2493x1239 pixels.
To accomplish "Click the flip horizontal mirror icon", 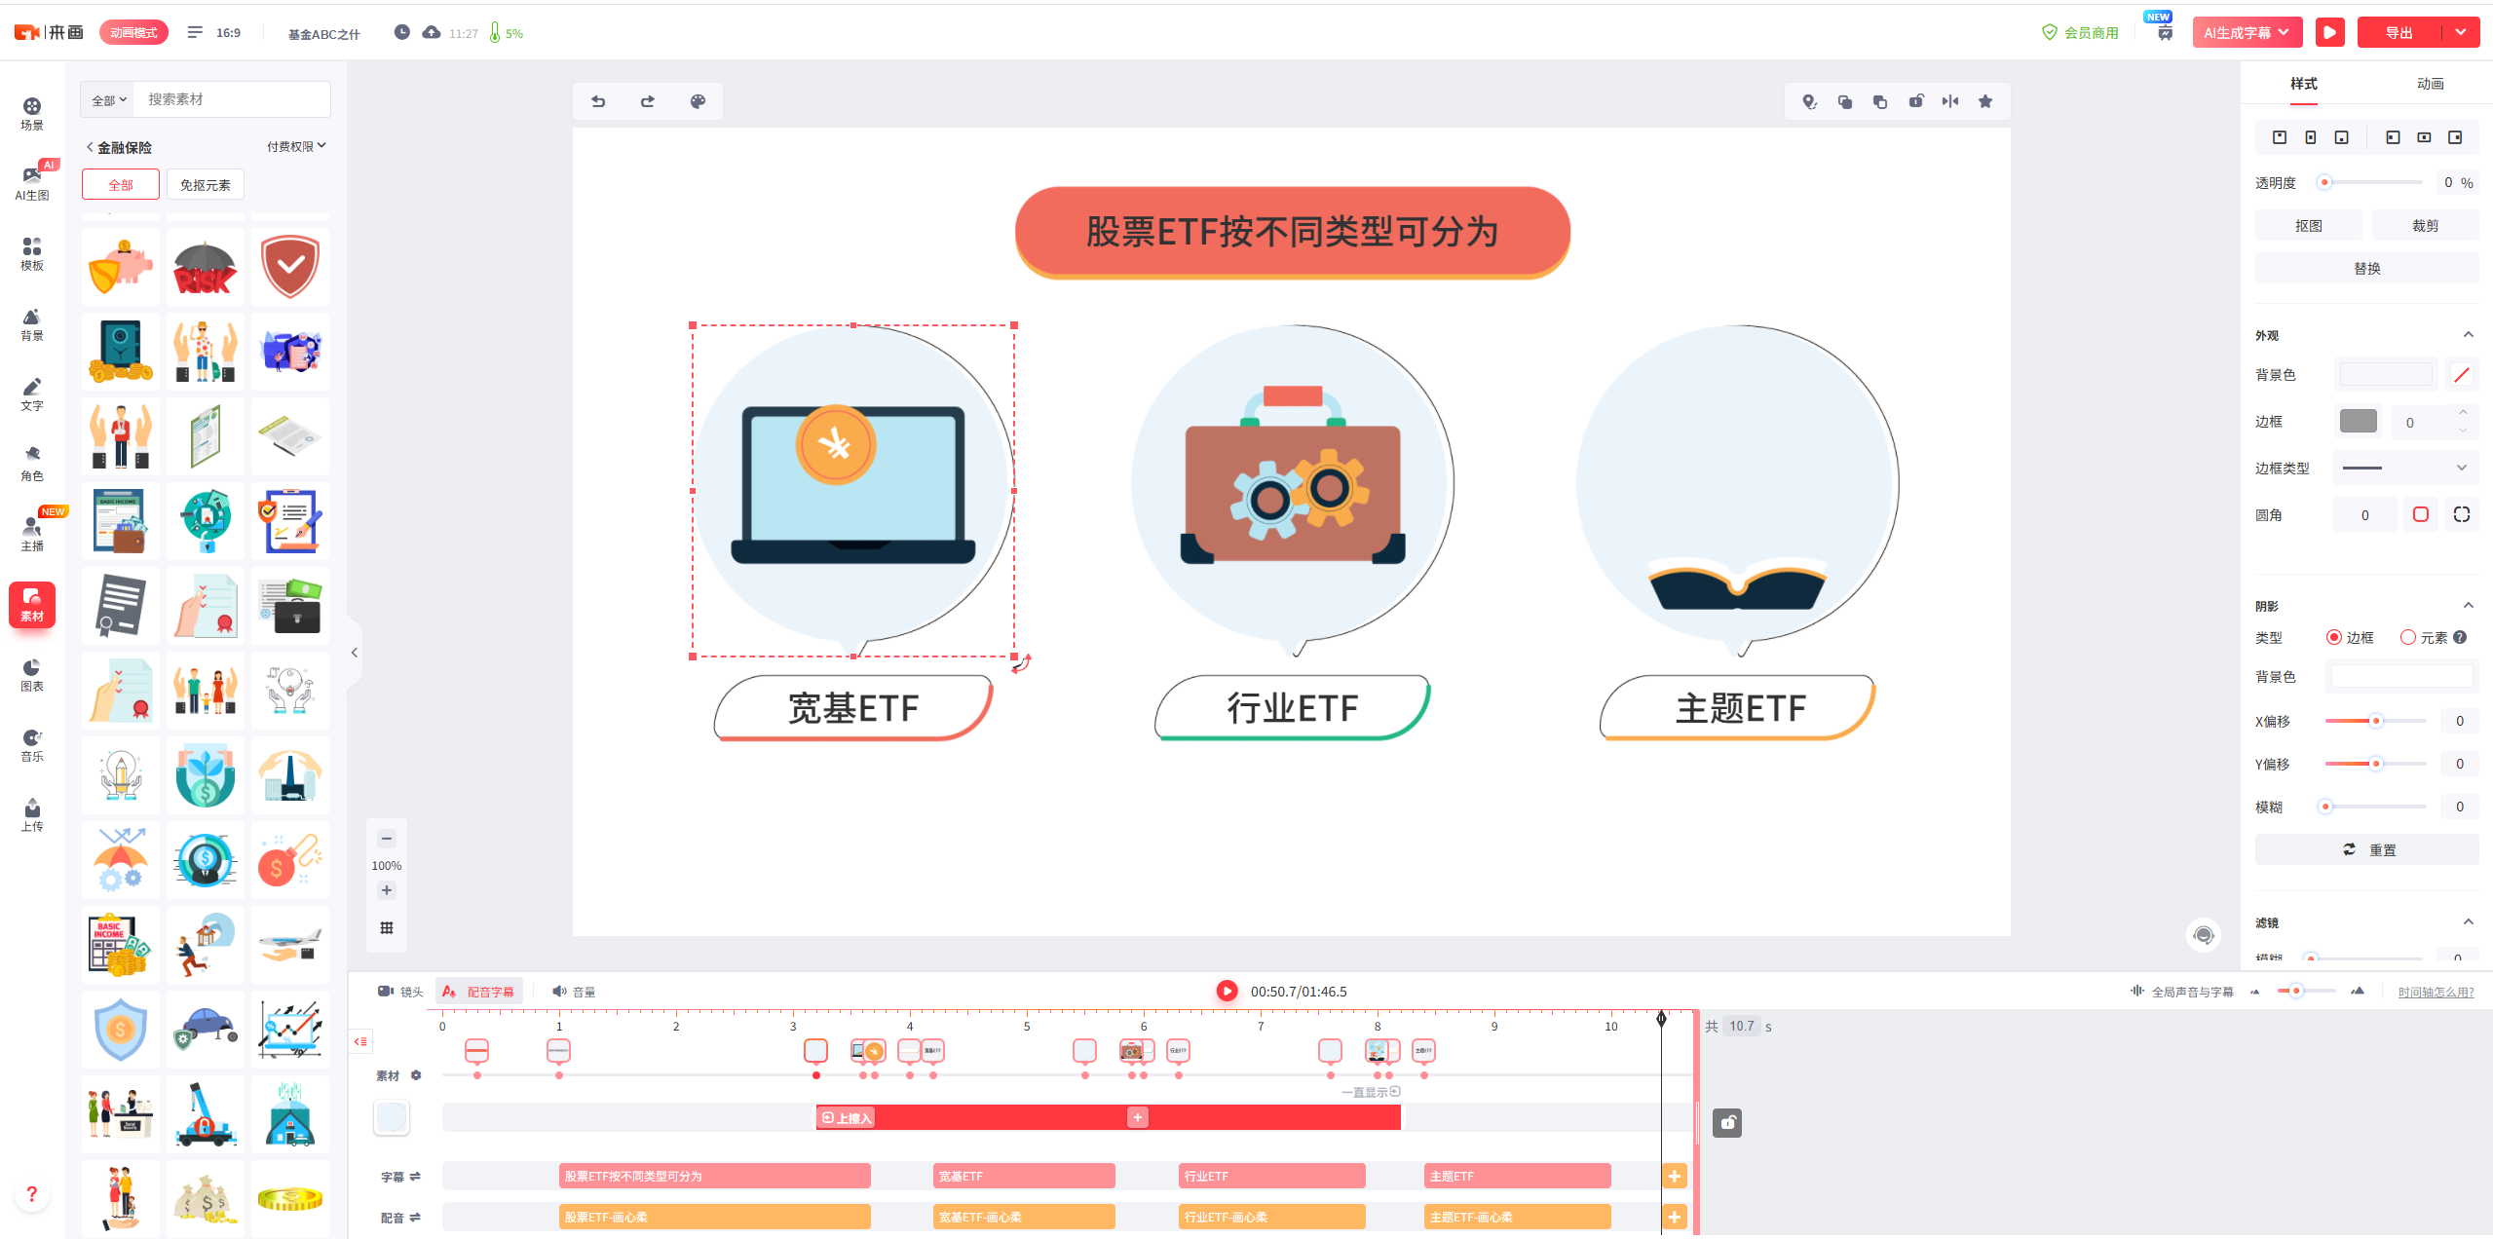I will (1950, 101).
